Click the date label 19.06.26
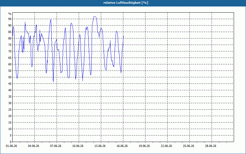This screenshot has height=154, width=246. click(144, 146)
